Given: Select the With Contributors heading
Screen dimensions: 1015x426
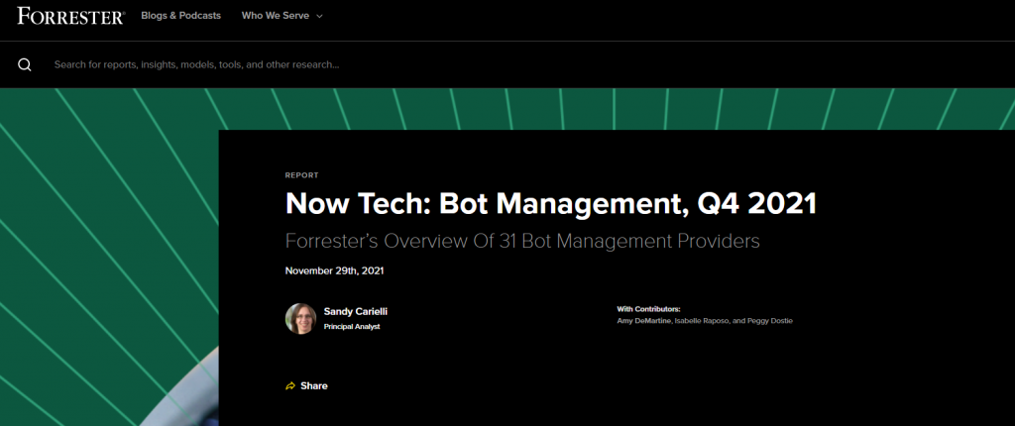Looking at the screenshot, I should [x=648, y=309].
